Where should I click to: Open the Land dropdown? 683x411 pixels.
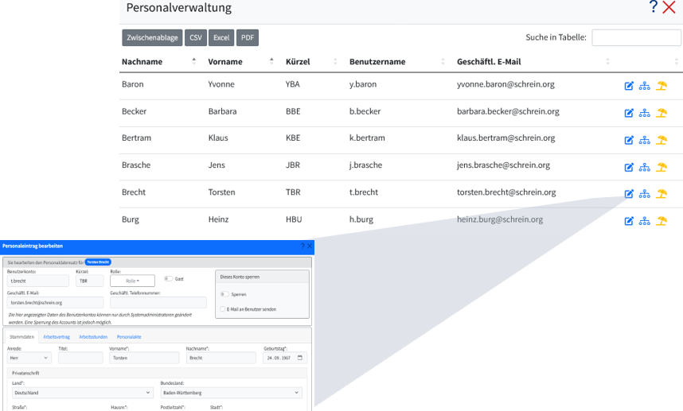tap(83, 393)
